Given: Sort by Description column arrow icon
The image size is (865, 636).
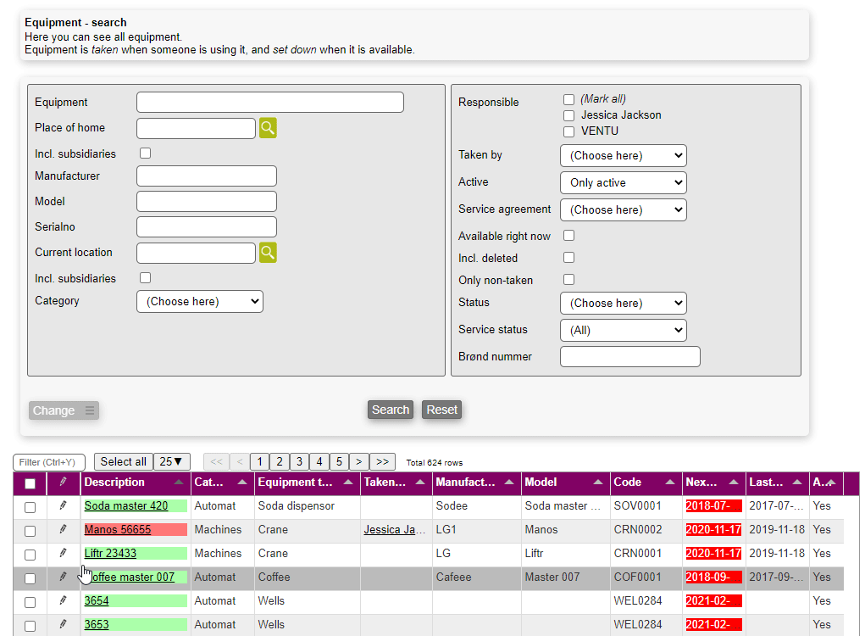Looking at the screenshot, I should click(179, 483).
